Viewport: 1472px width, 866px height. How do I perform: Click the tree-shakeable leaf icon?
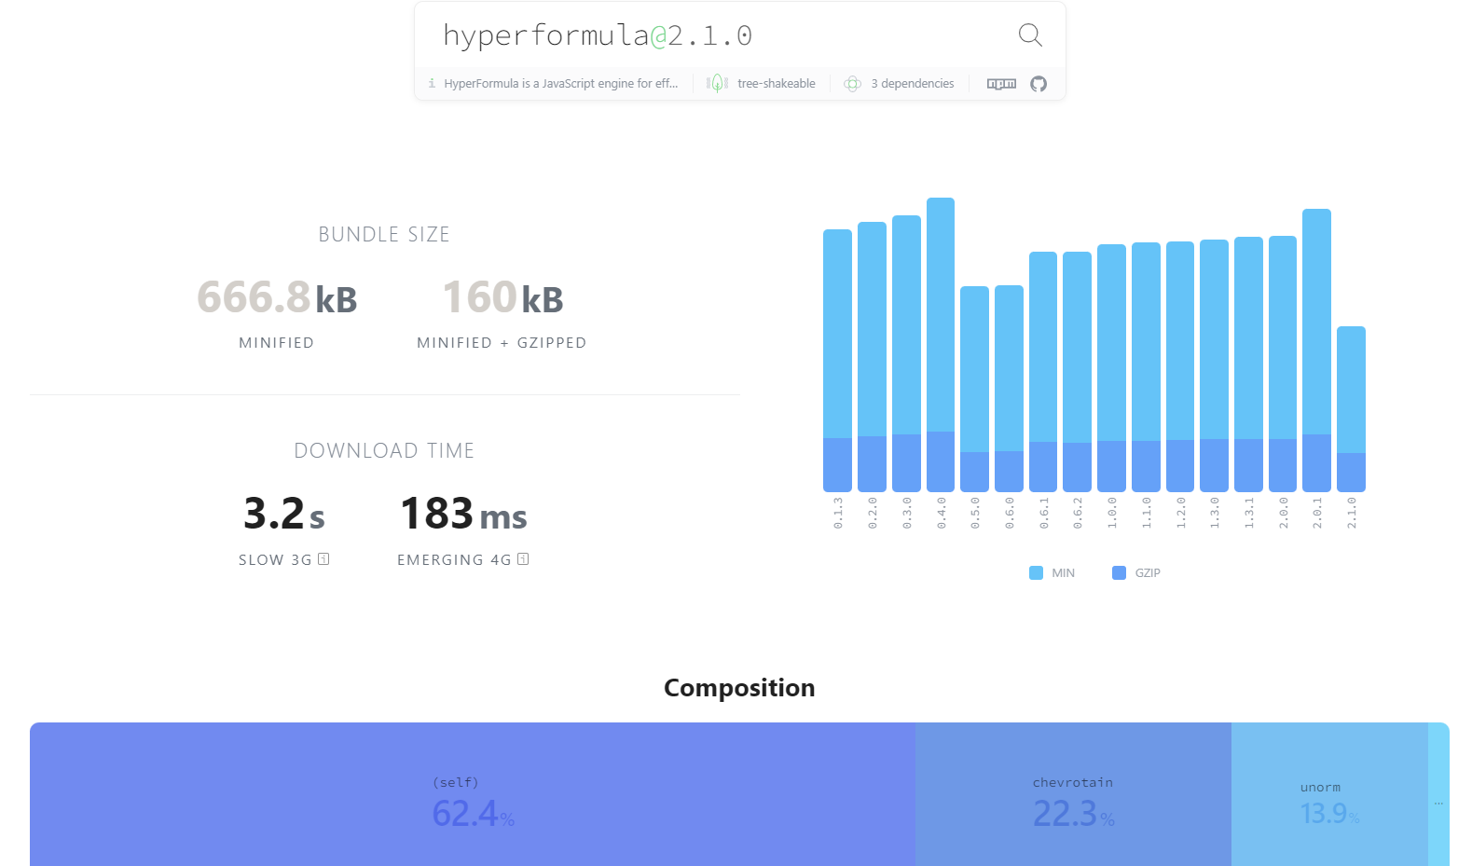click(717, 84)
